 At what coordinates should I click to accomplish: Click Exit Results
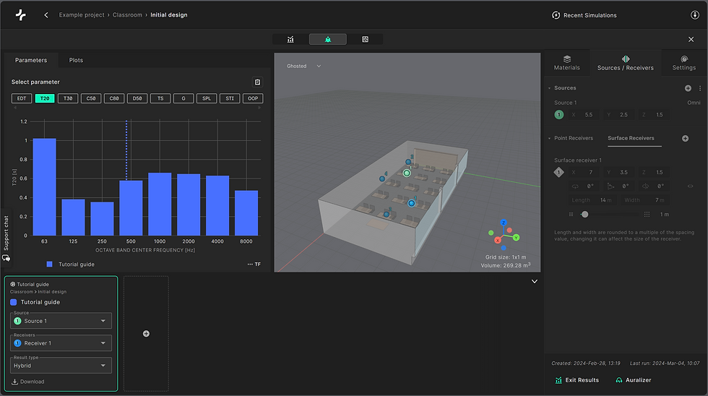coord(577,380)
